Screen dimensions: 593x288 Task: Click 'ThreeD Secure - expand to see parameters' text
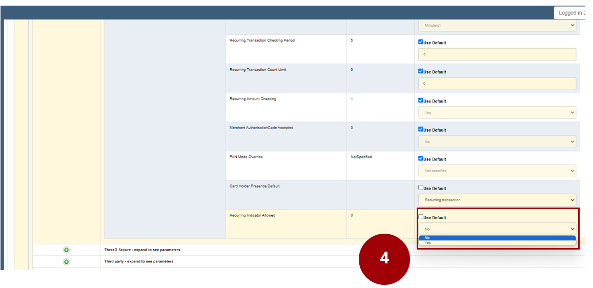142,250
